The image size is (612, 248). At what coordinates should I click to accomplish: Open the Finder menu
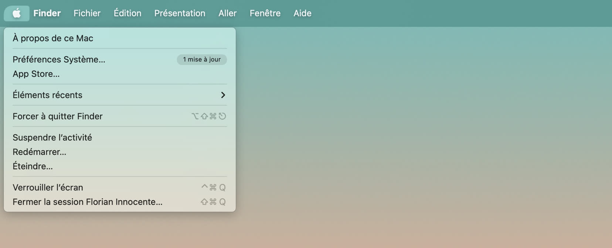pos(47,13)
